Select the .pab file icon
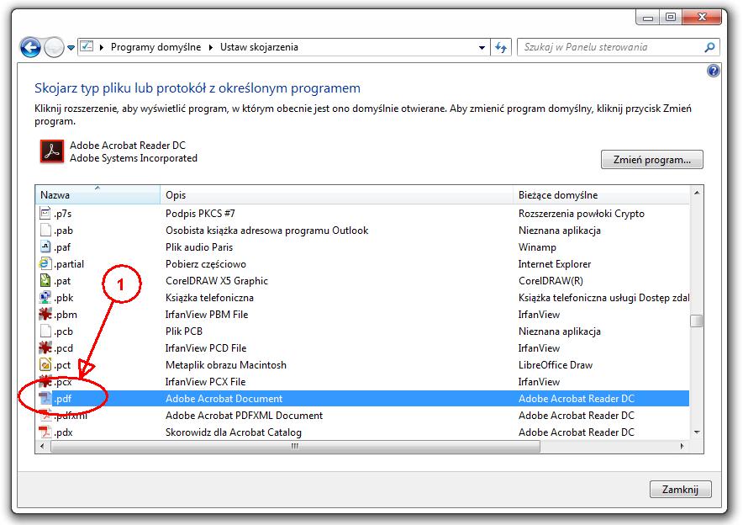 tap(45, 230)
